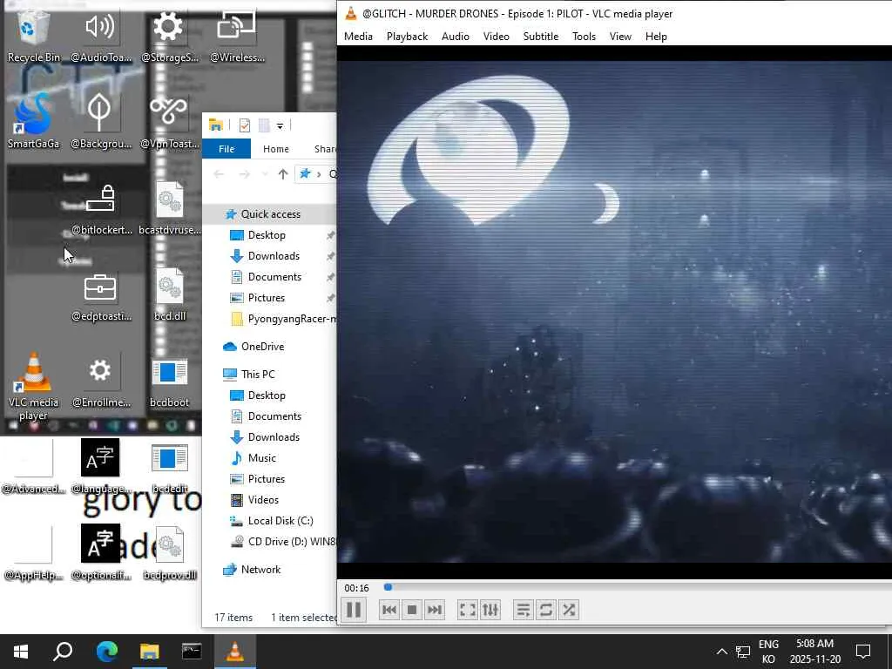This screenshot has height=669, width=892.
Task: Skip to next media in VLC
Action: [x=434, y=610]
